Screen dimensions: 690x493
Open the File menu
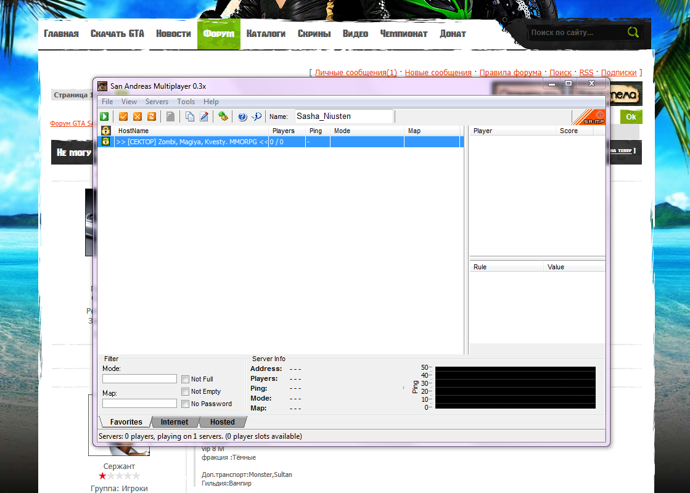pos(107,102)
